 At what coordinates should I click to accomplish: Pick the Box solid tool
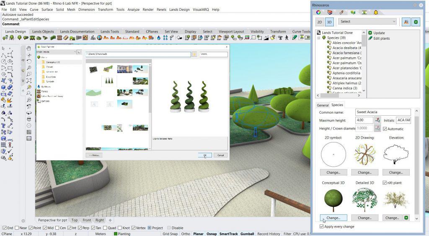[x=4, y=87]
